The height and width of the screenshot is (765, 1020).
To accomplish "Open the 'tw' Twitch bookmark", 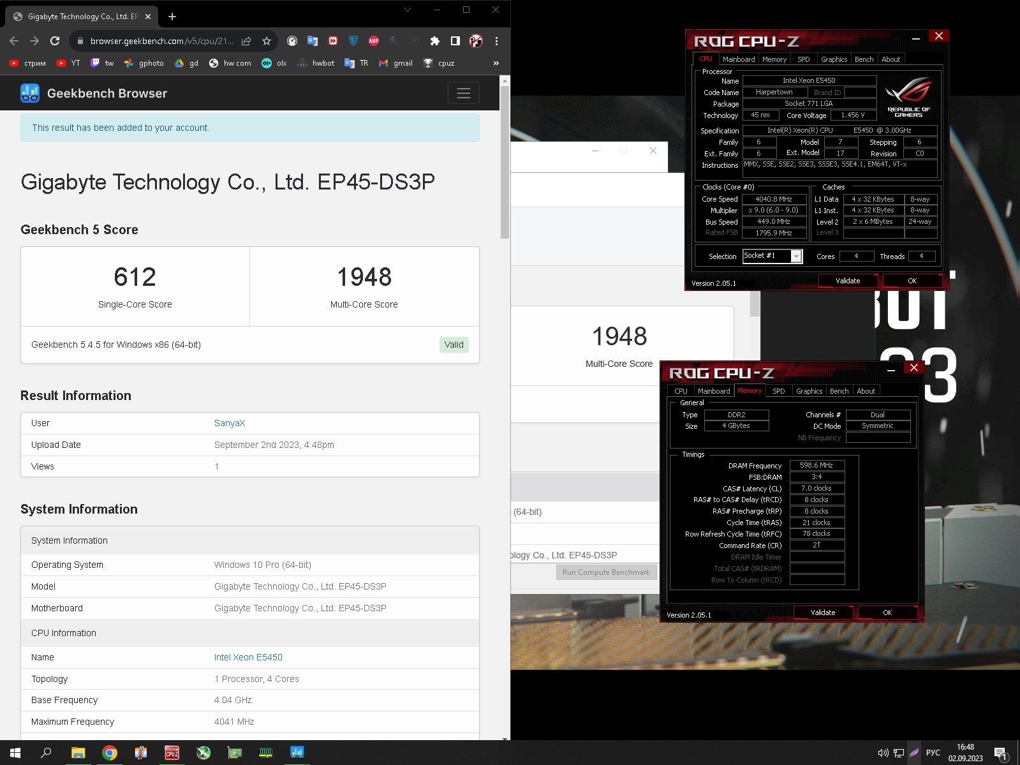I will (x=103, y=63).
